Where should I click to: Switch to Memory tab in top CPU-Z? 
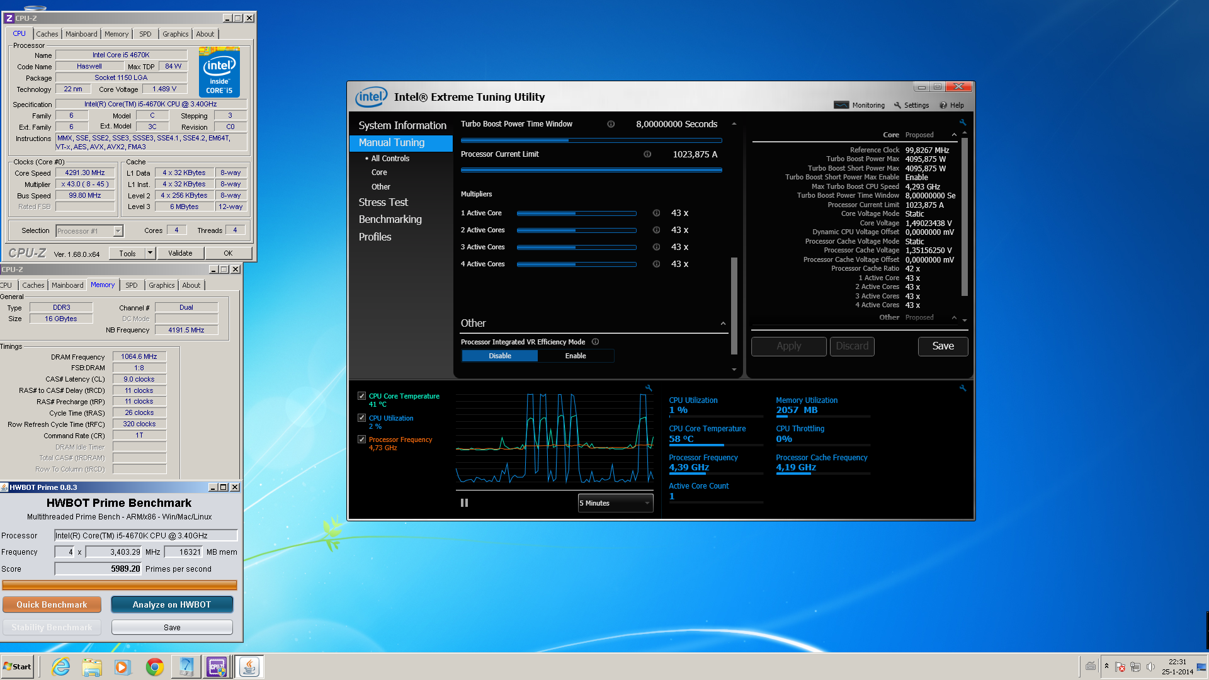point(116,34)
